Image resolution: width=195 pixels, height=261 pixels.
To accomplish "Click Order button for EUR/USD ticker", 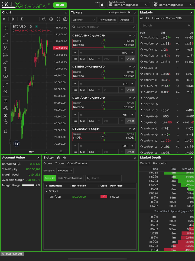I will (130, 152).
